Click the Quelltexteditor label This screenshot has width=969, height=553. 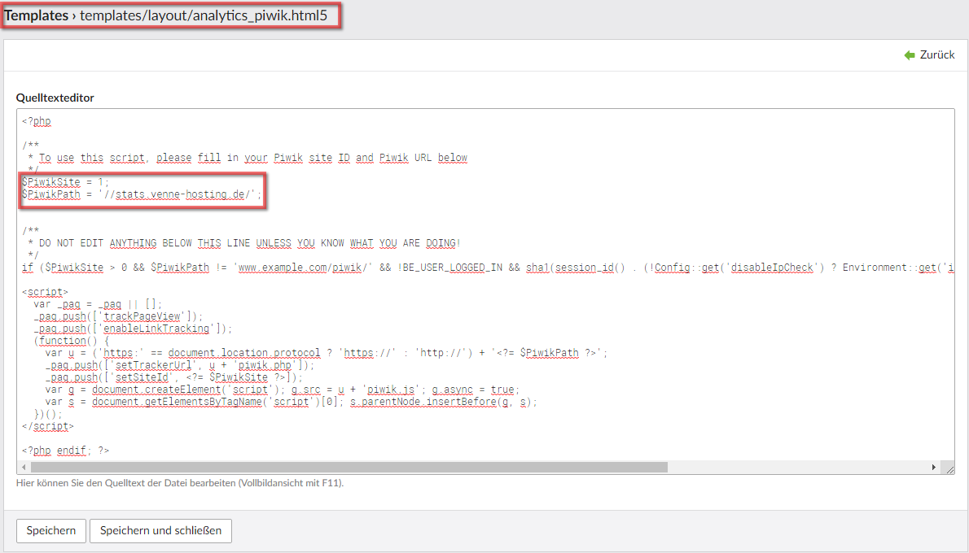pyautogui.click(x=55, y=98)
